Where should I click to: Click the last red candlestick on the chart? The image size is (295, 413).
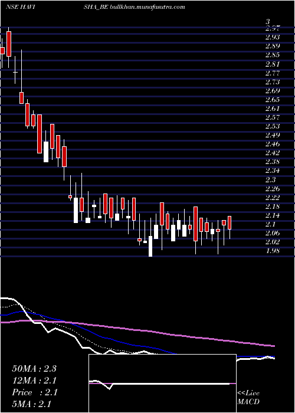pos(230,223)
